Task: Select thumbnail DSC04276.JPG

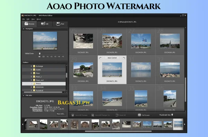Action: (x=112, y=99)
